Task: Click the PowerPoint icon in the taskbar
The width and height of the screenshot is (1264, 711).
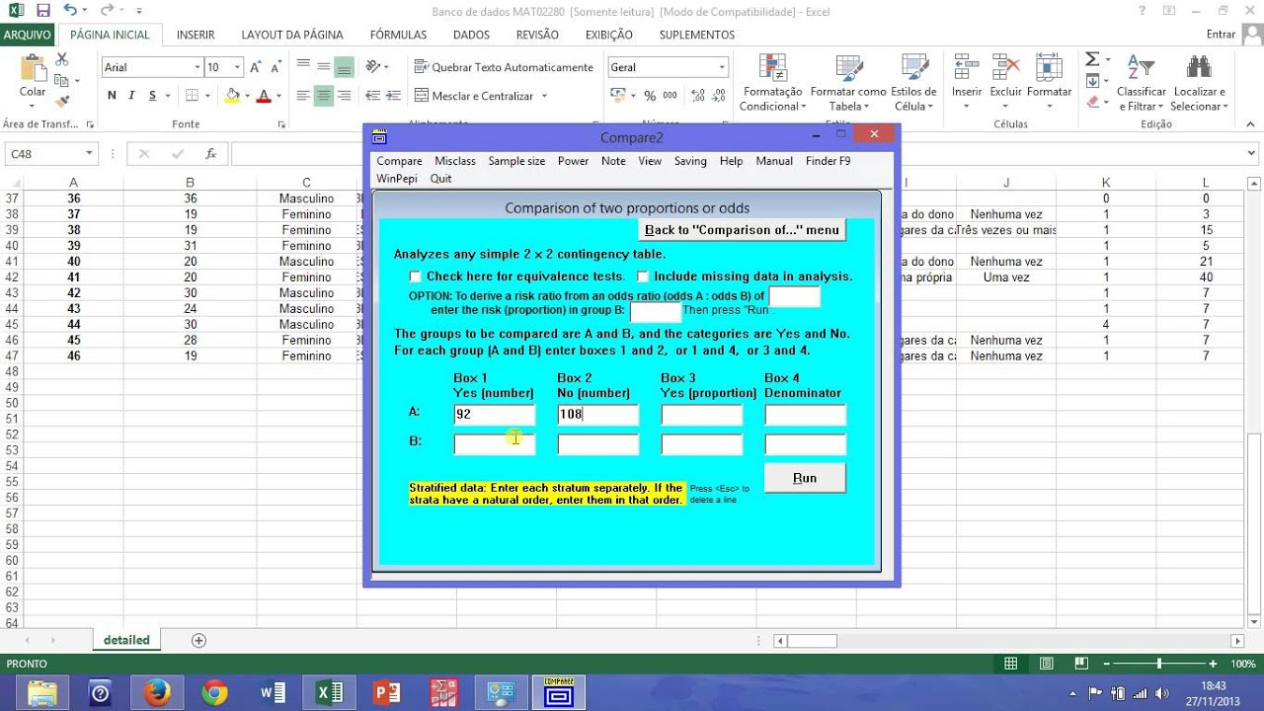Action: tap(386, 693)
